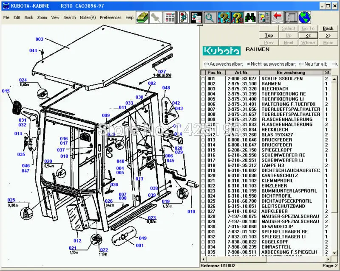This screenshot has height=271, width=340.
Task: Select article number 6-310-.10.550
Action: click(242, 196)
